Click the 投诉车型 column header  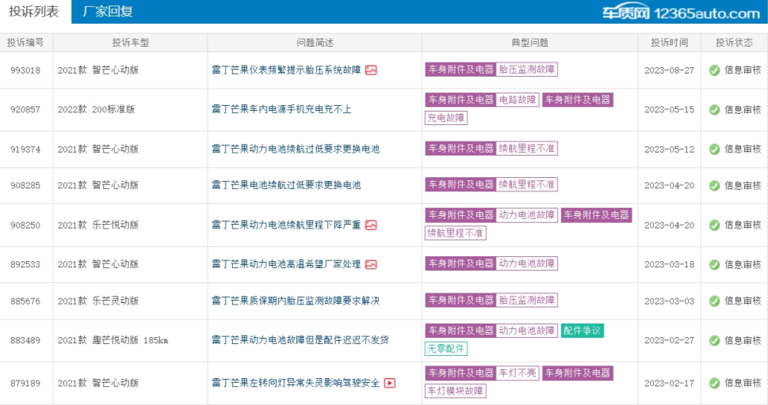130,43
